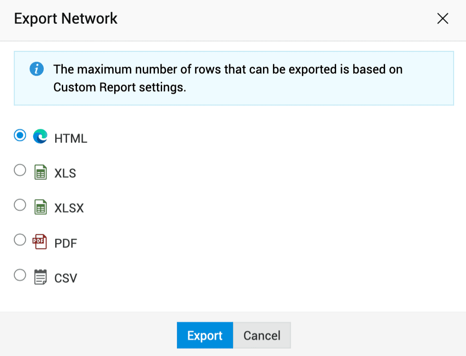Click the notepad icon beside CSV
This screenshot has height=356, width=466.
(41, 277)
